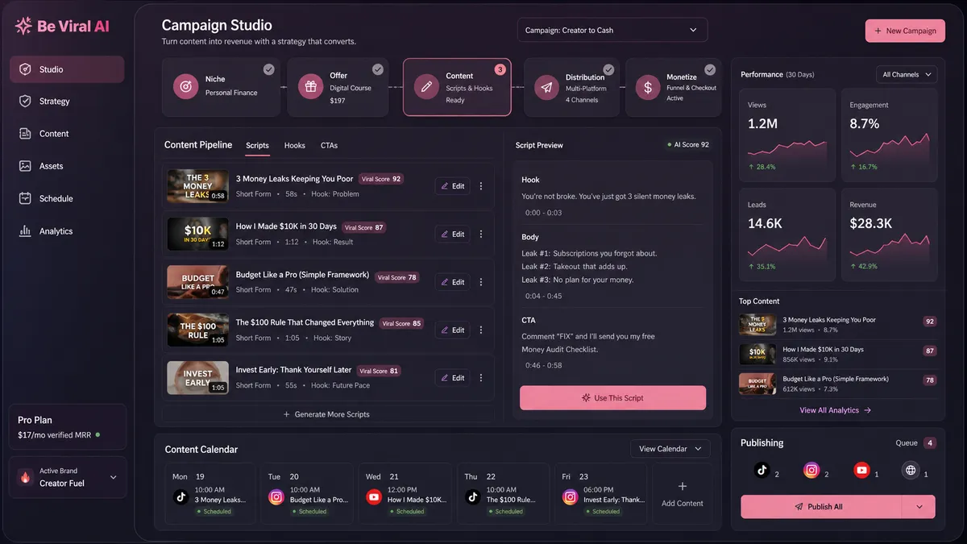This screenshot has height=544, width=967.
Task: Click the Creator Fuel flame brand icon
Action: pos(26,477)
